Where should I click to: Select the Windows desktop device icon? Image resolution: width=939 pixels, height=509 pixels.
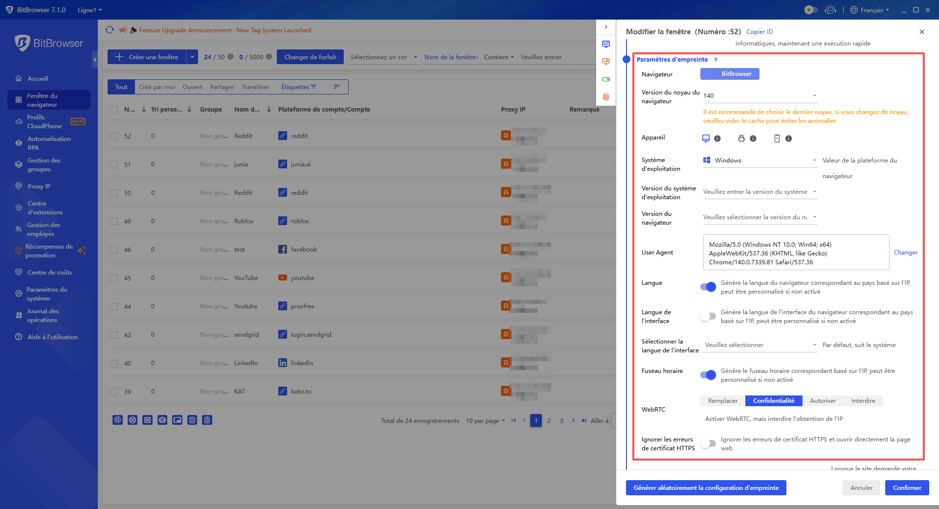(x=705, y=139)
